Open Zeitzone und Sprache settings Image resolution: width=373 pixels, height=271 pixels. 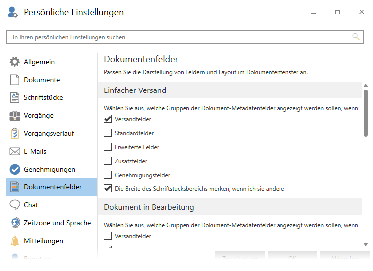coord(51,223)
